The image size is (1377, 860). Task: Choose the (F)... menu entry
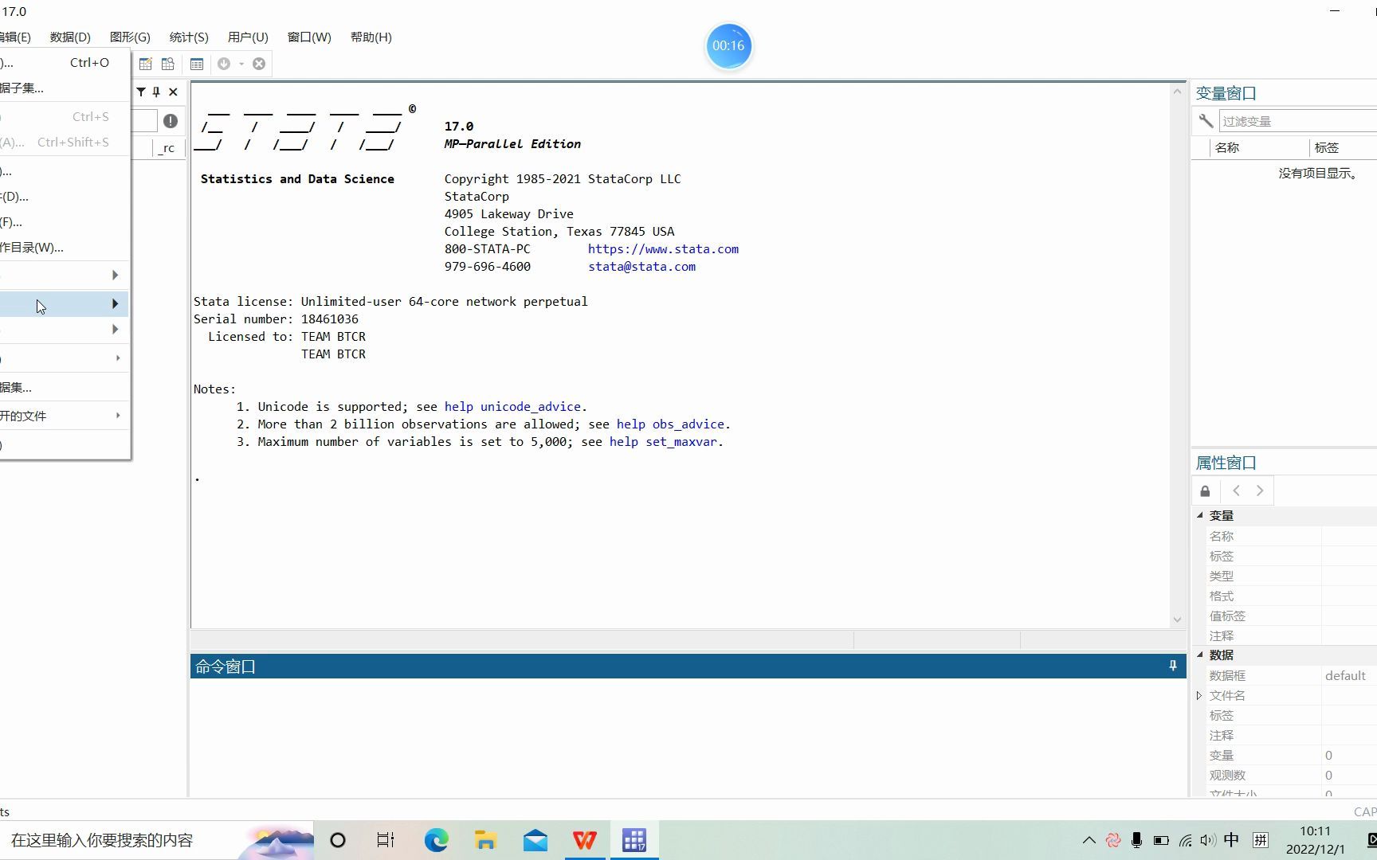pyautogui.click(x=65, y=222)
